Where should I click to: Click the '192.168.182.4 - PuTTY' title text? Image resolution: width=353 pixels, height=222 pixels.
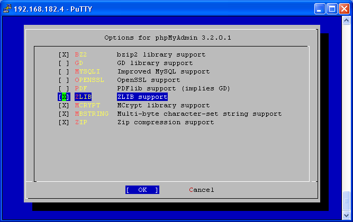(53, 9)
